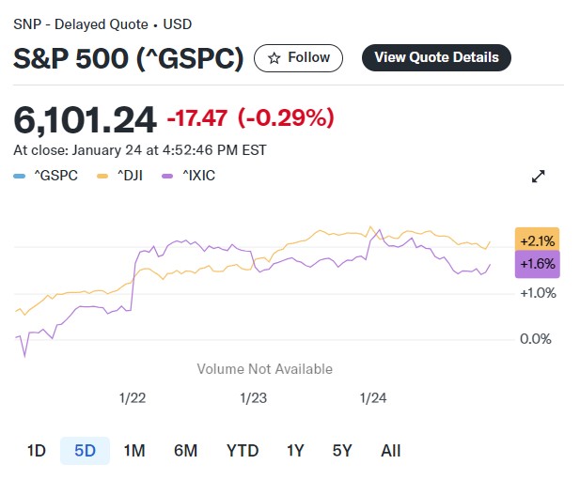The image size is (580, 480).
Task: Click the S&P 500 (^GSPC) title
Action: tap(129, 58)
